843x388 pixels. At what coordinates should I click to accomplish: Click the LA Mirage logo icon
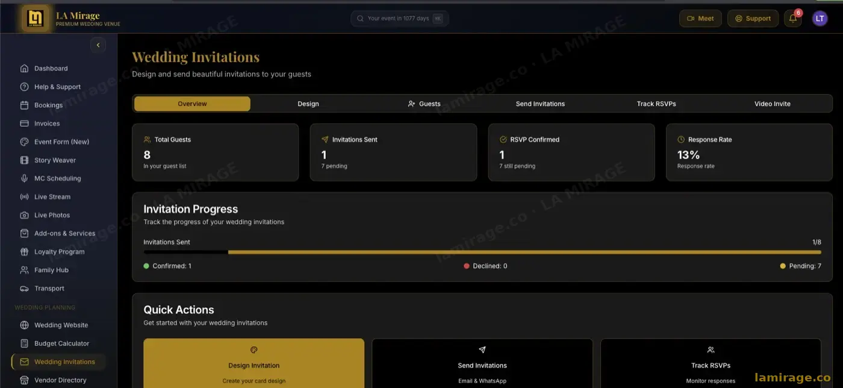coord(36,18)
